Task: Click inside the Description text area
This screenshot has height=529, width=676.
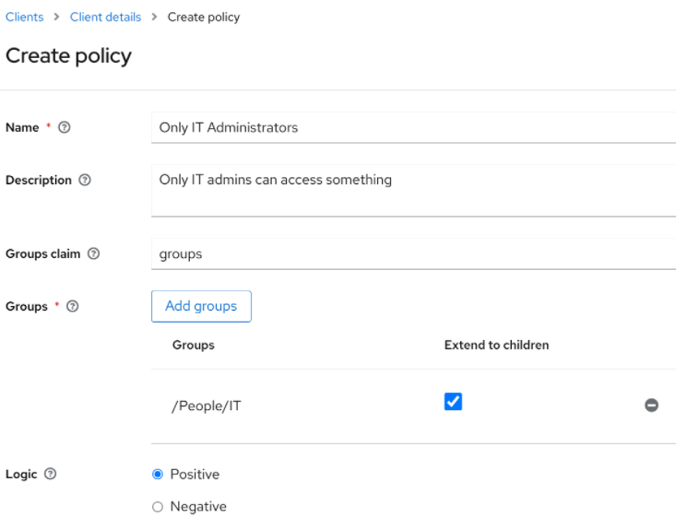Action: click(x=412, y=190)
